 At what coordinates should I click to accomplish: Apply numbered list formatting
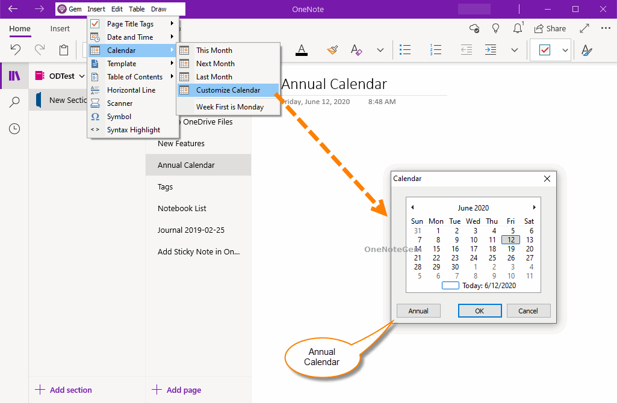tap(436, 50)
